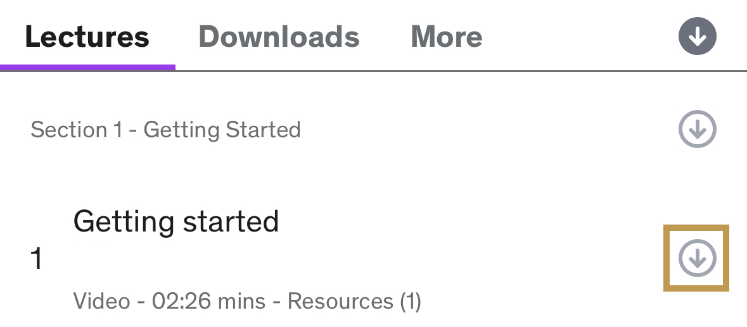The image size is (747, 327).
Task: Click the purple underline beneath Lectures
Action: pos(87,66)
